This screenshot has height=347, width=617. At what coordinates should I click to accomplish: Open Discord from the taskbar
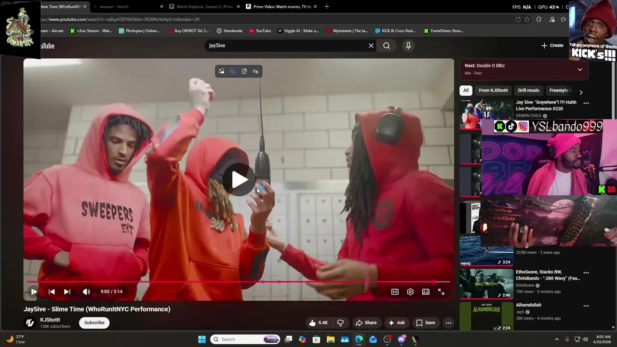[x=401, y=339]
